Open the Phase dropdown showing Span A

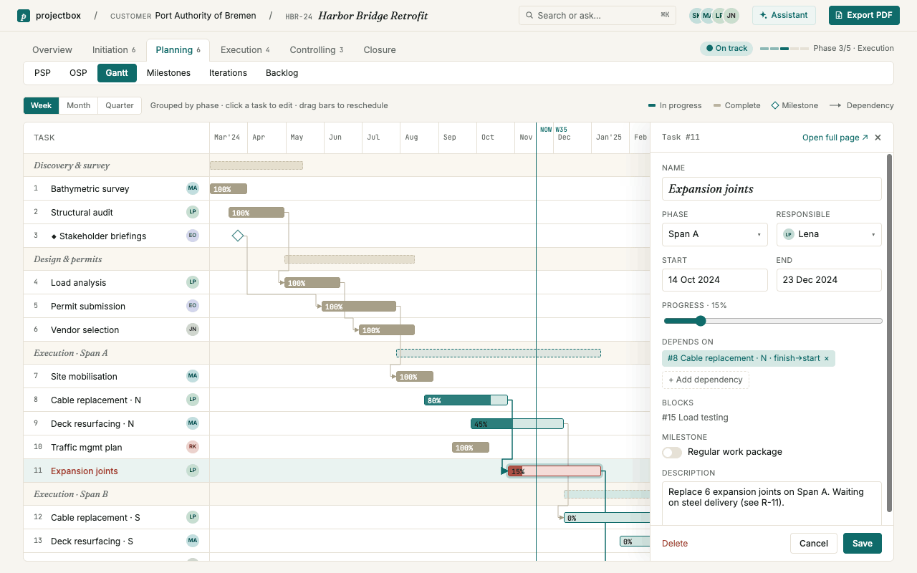[715, 234]
